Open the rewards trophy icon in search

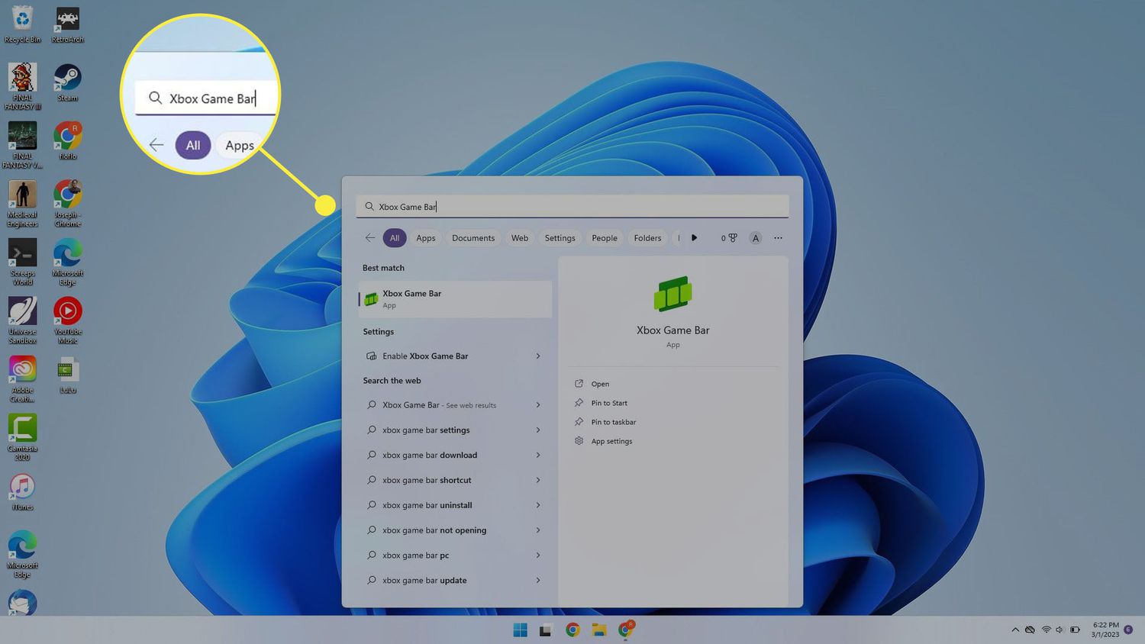pos(729,238)
